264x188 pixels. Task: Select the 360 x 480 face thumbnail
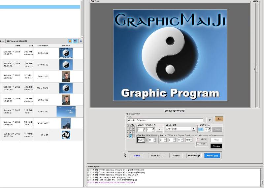point(66,100)
